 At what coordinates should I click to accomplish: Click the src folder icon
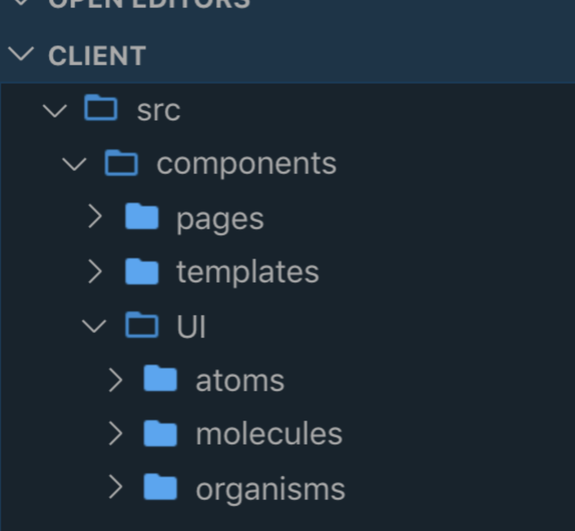coord(101,108)
